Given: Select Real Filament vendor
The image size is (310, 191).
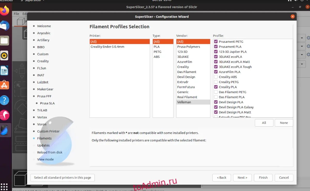Looking at the screenshot, I should point(193,97).
